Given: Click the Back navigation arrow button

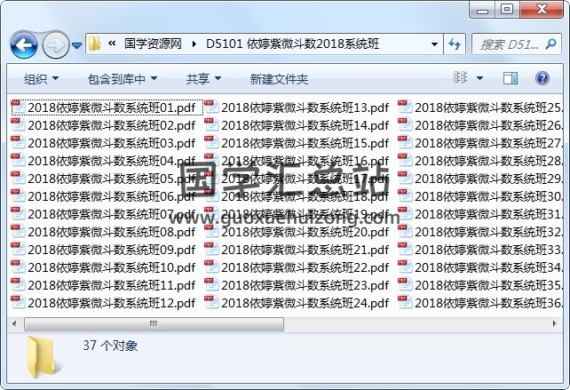Looking at the screenshot, I should coord(24,45).
